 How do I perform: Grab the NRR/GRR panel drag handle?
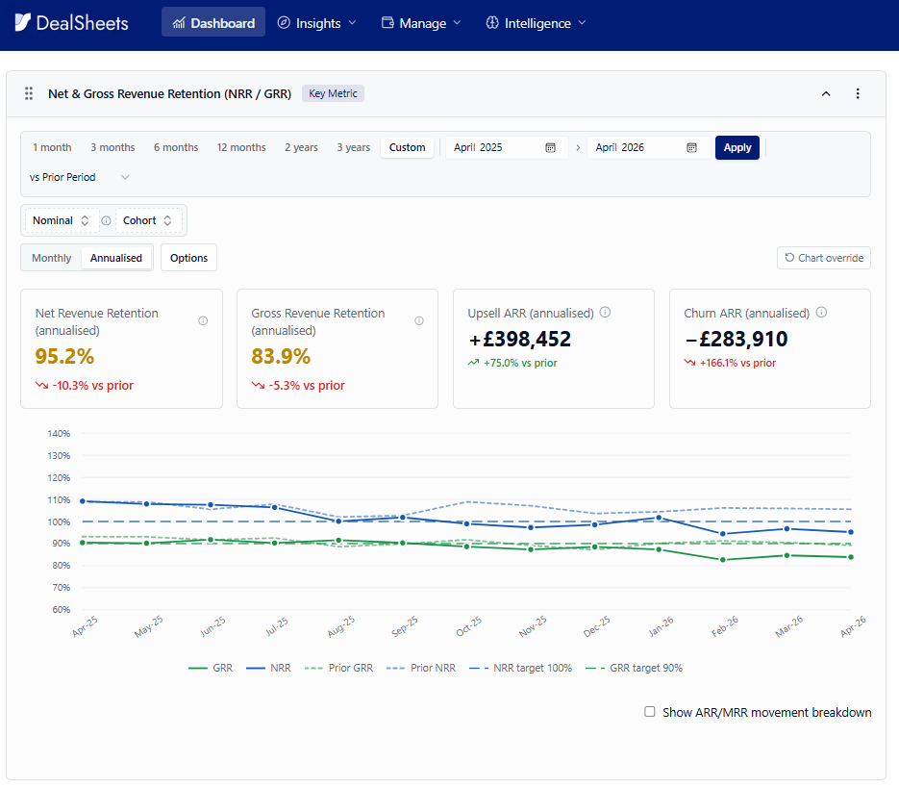tap(29, 93)
